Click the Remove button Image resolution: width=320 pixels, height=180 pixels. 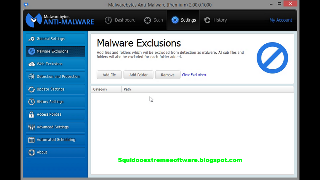168,75
